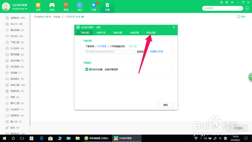Close the 设置 dialog
The width and height of the screenshot is (252, 142).
tap(174, 27)
